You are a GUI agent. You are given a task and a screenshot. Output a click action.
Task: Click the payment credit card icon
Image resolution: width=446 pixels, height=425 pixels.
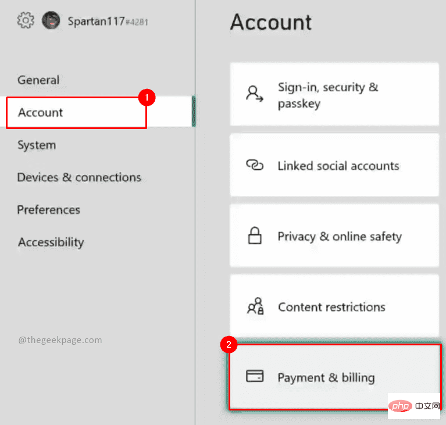(255, 377)
